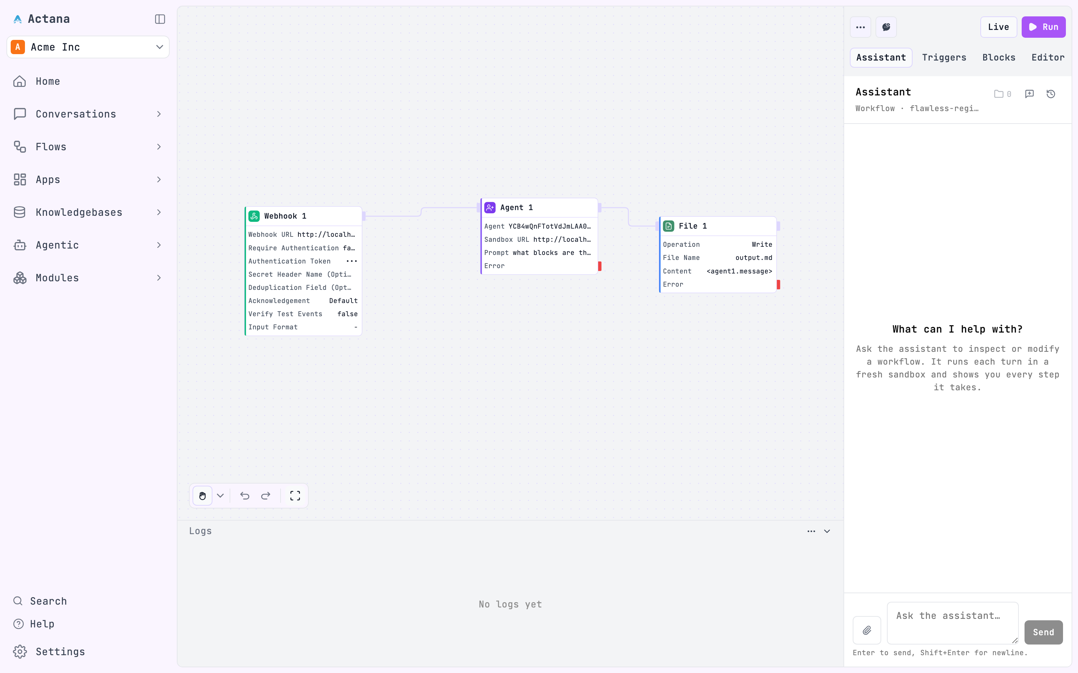The image size is (1078, 673).
Task: Click the <agent1.message> content value
Action: (739, 271)
